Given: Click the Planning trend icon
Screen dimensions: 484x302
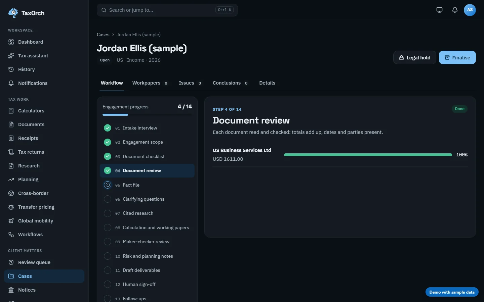Looking at the screenshot, I should coord(11,180).
